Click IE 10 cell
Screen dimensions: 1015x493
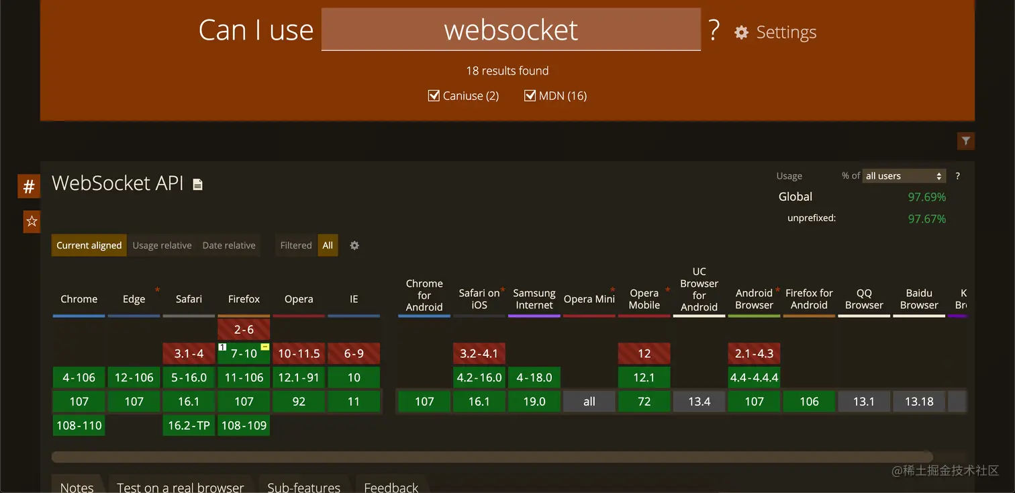pos(354,377)
